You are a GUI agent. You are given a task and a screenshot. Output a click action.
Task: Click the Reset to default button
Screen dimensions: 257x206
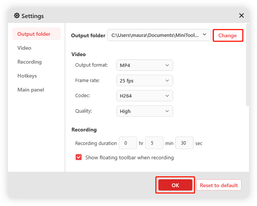219,185
